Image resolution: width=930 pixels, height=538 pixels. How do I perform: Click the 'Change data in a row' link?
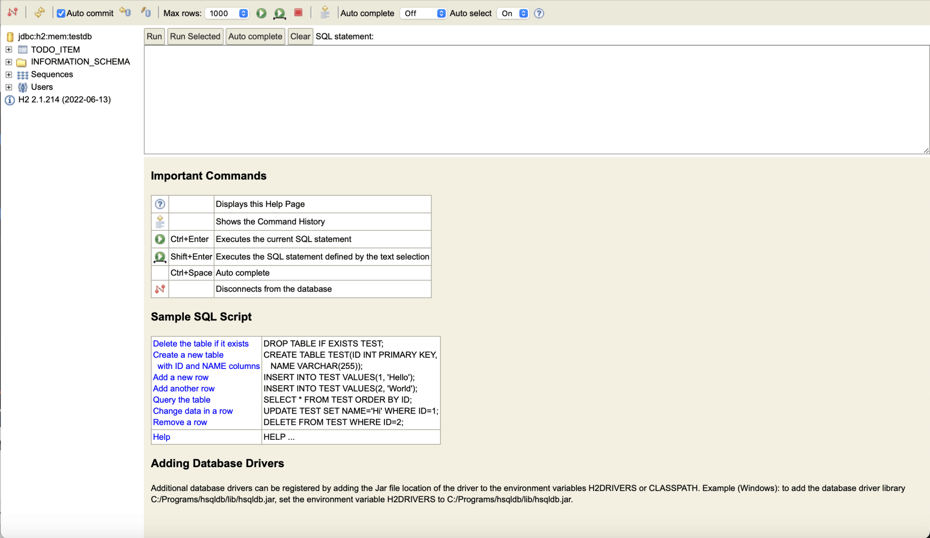click(x=193, y=411)
